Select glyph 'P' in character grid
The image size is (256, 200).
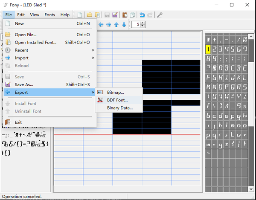227,87
